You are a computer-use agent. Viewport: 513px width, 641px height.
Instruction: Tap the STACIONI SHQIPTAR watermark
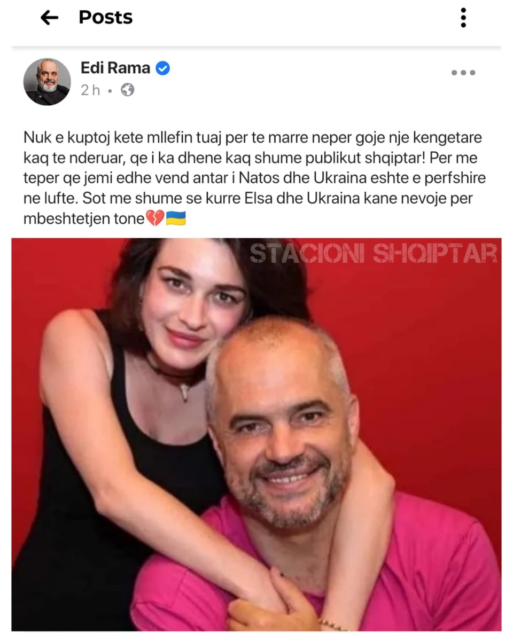click(373, 253)
